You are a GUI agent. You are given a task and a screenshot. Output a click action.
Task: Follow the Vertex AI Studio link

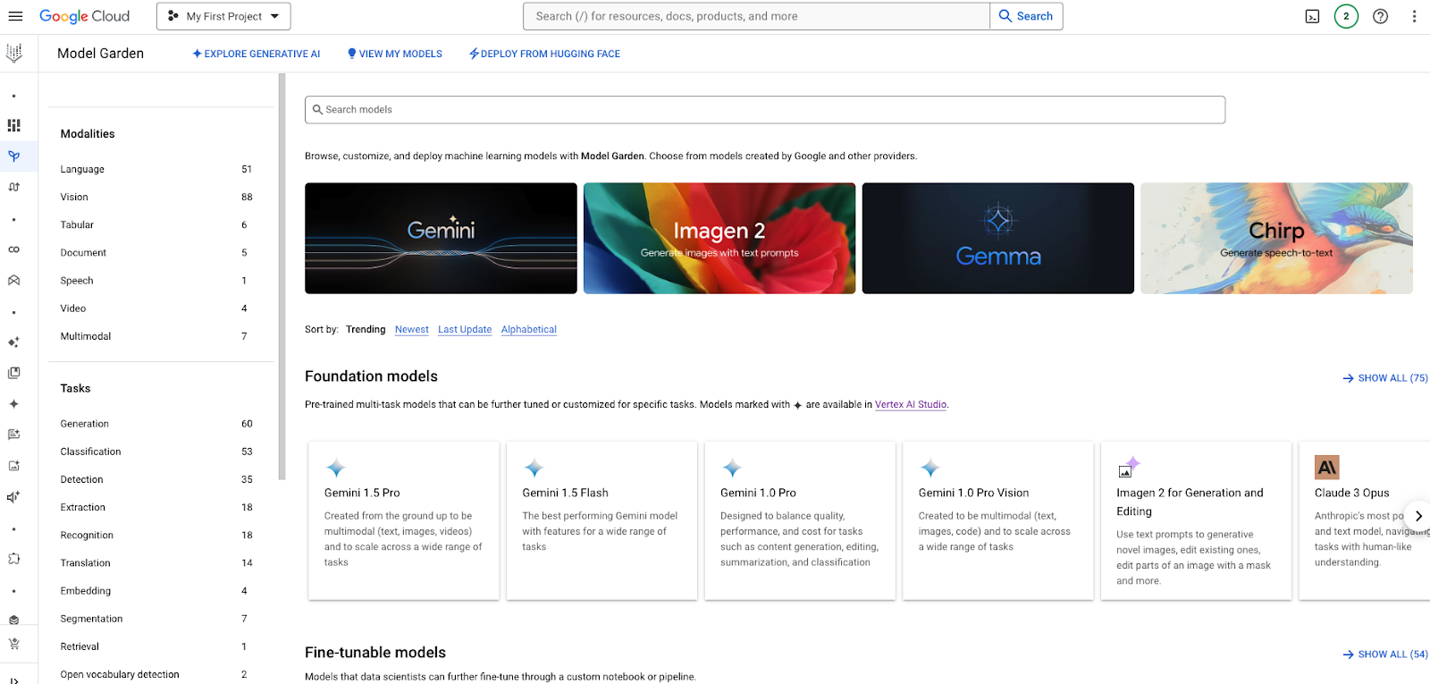911,404
